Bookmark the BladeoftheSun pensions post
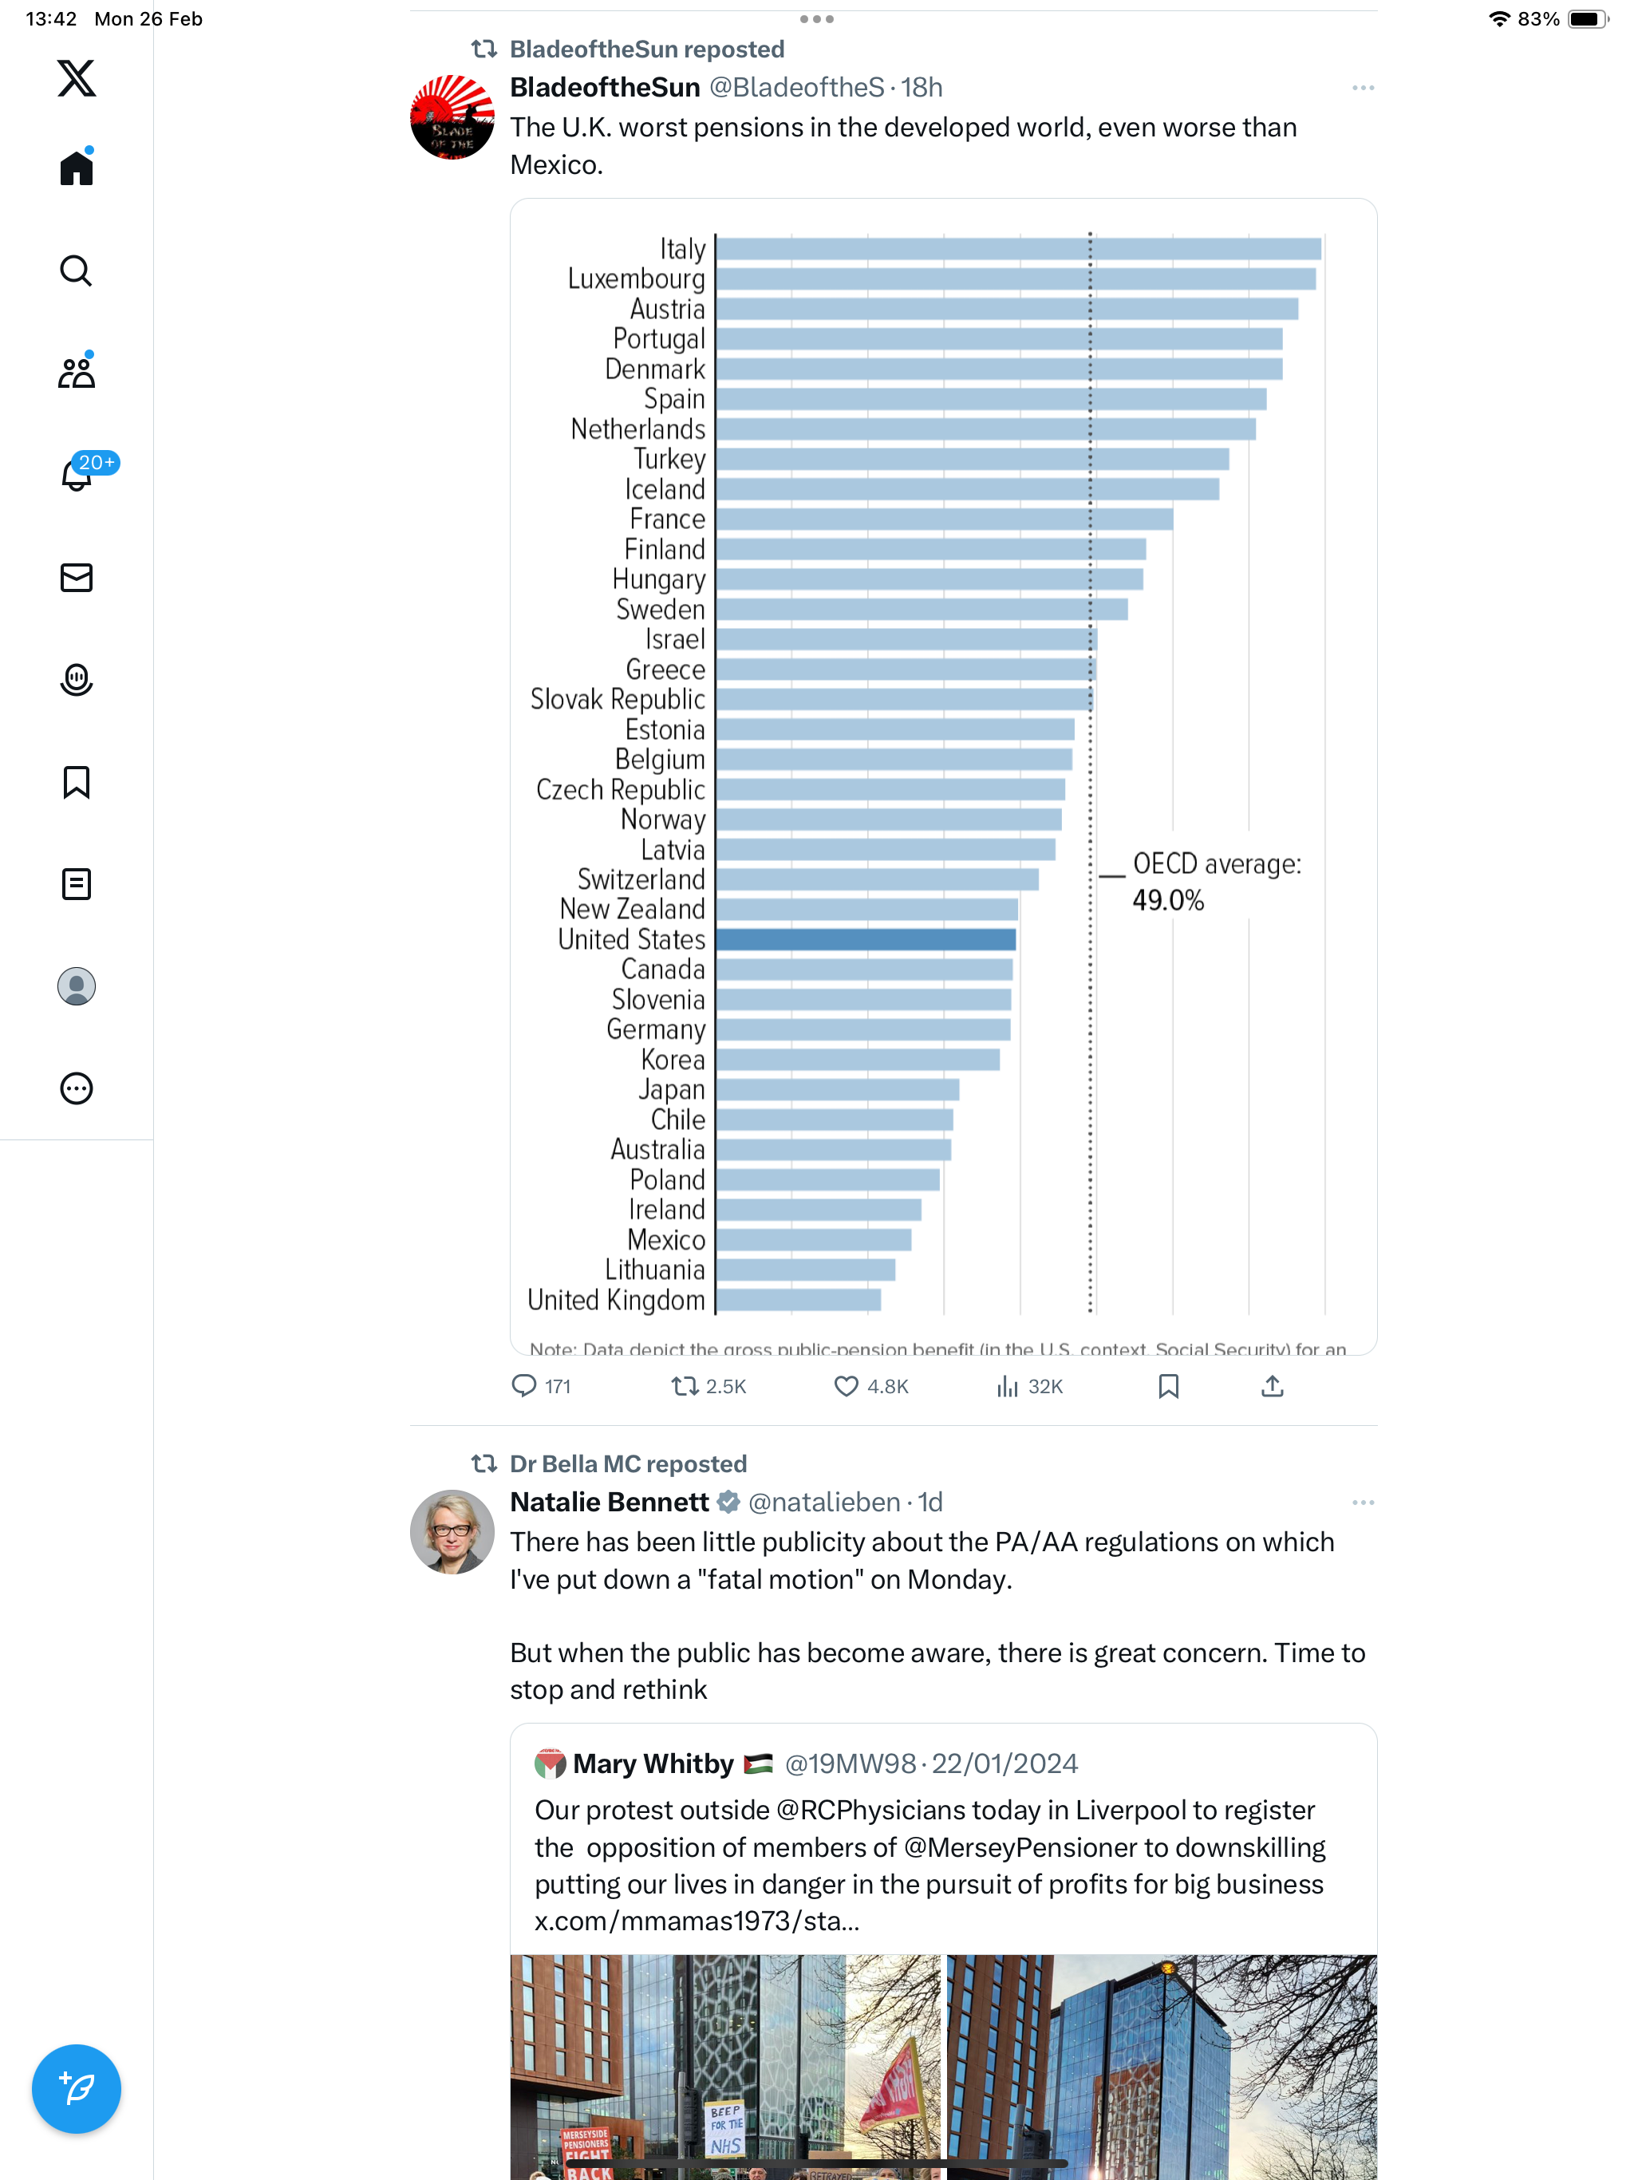 [x=1169, y=1387]
